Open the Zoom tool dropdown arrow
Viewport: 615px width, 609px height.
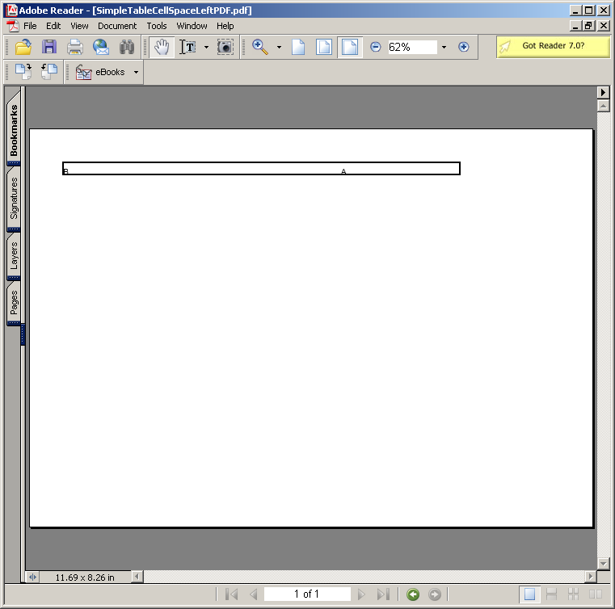click(279, 47)
